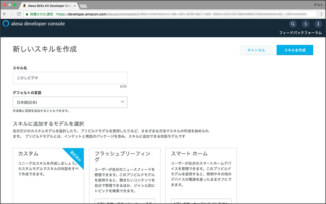Focus the スキル名 input field
Screen dimensions: 326x204
click(70, 78)
